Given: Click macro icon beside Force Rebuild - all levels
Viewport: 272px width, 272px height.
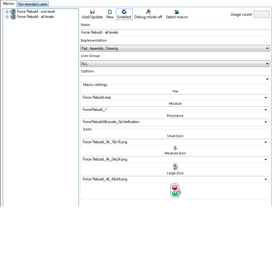Looking at the screenshot, I should point(13,17).
